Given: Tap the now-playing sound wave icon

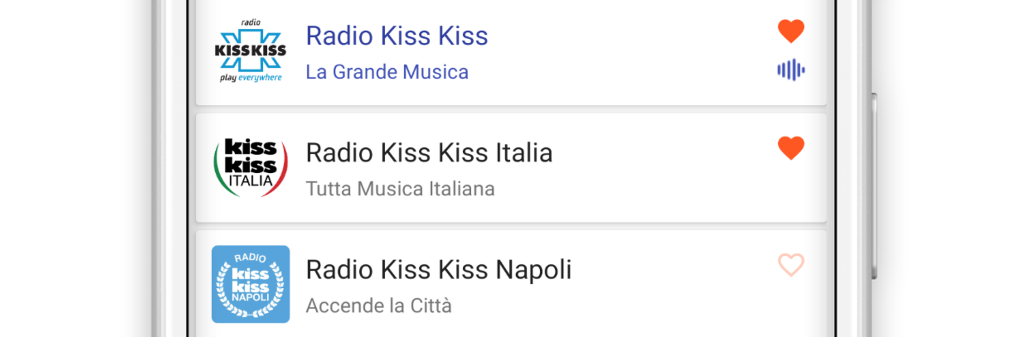Looking at the screenshot, I should point(791,70).
